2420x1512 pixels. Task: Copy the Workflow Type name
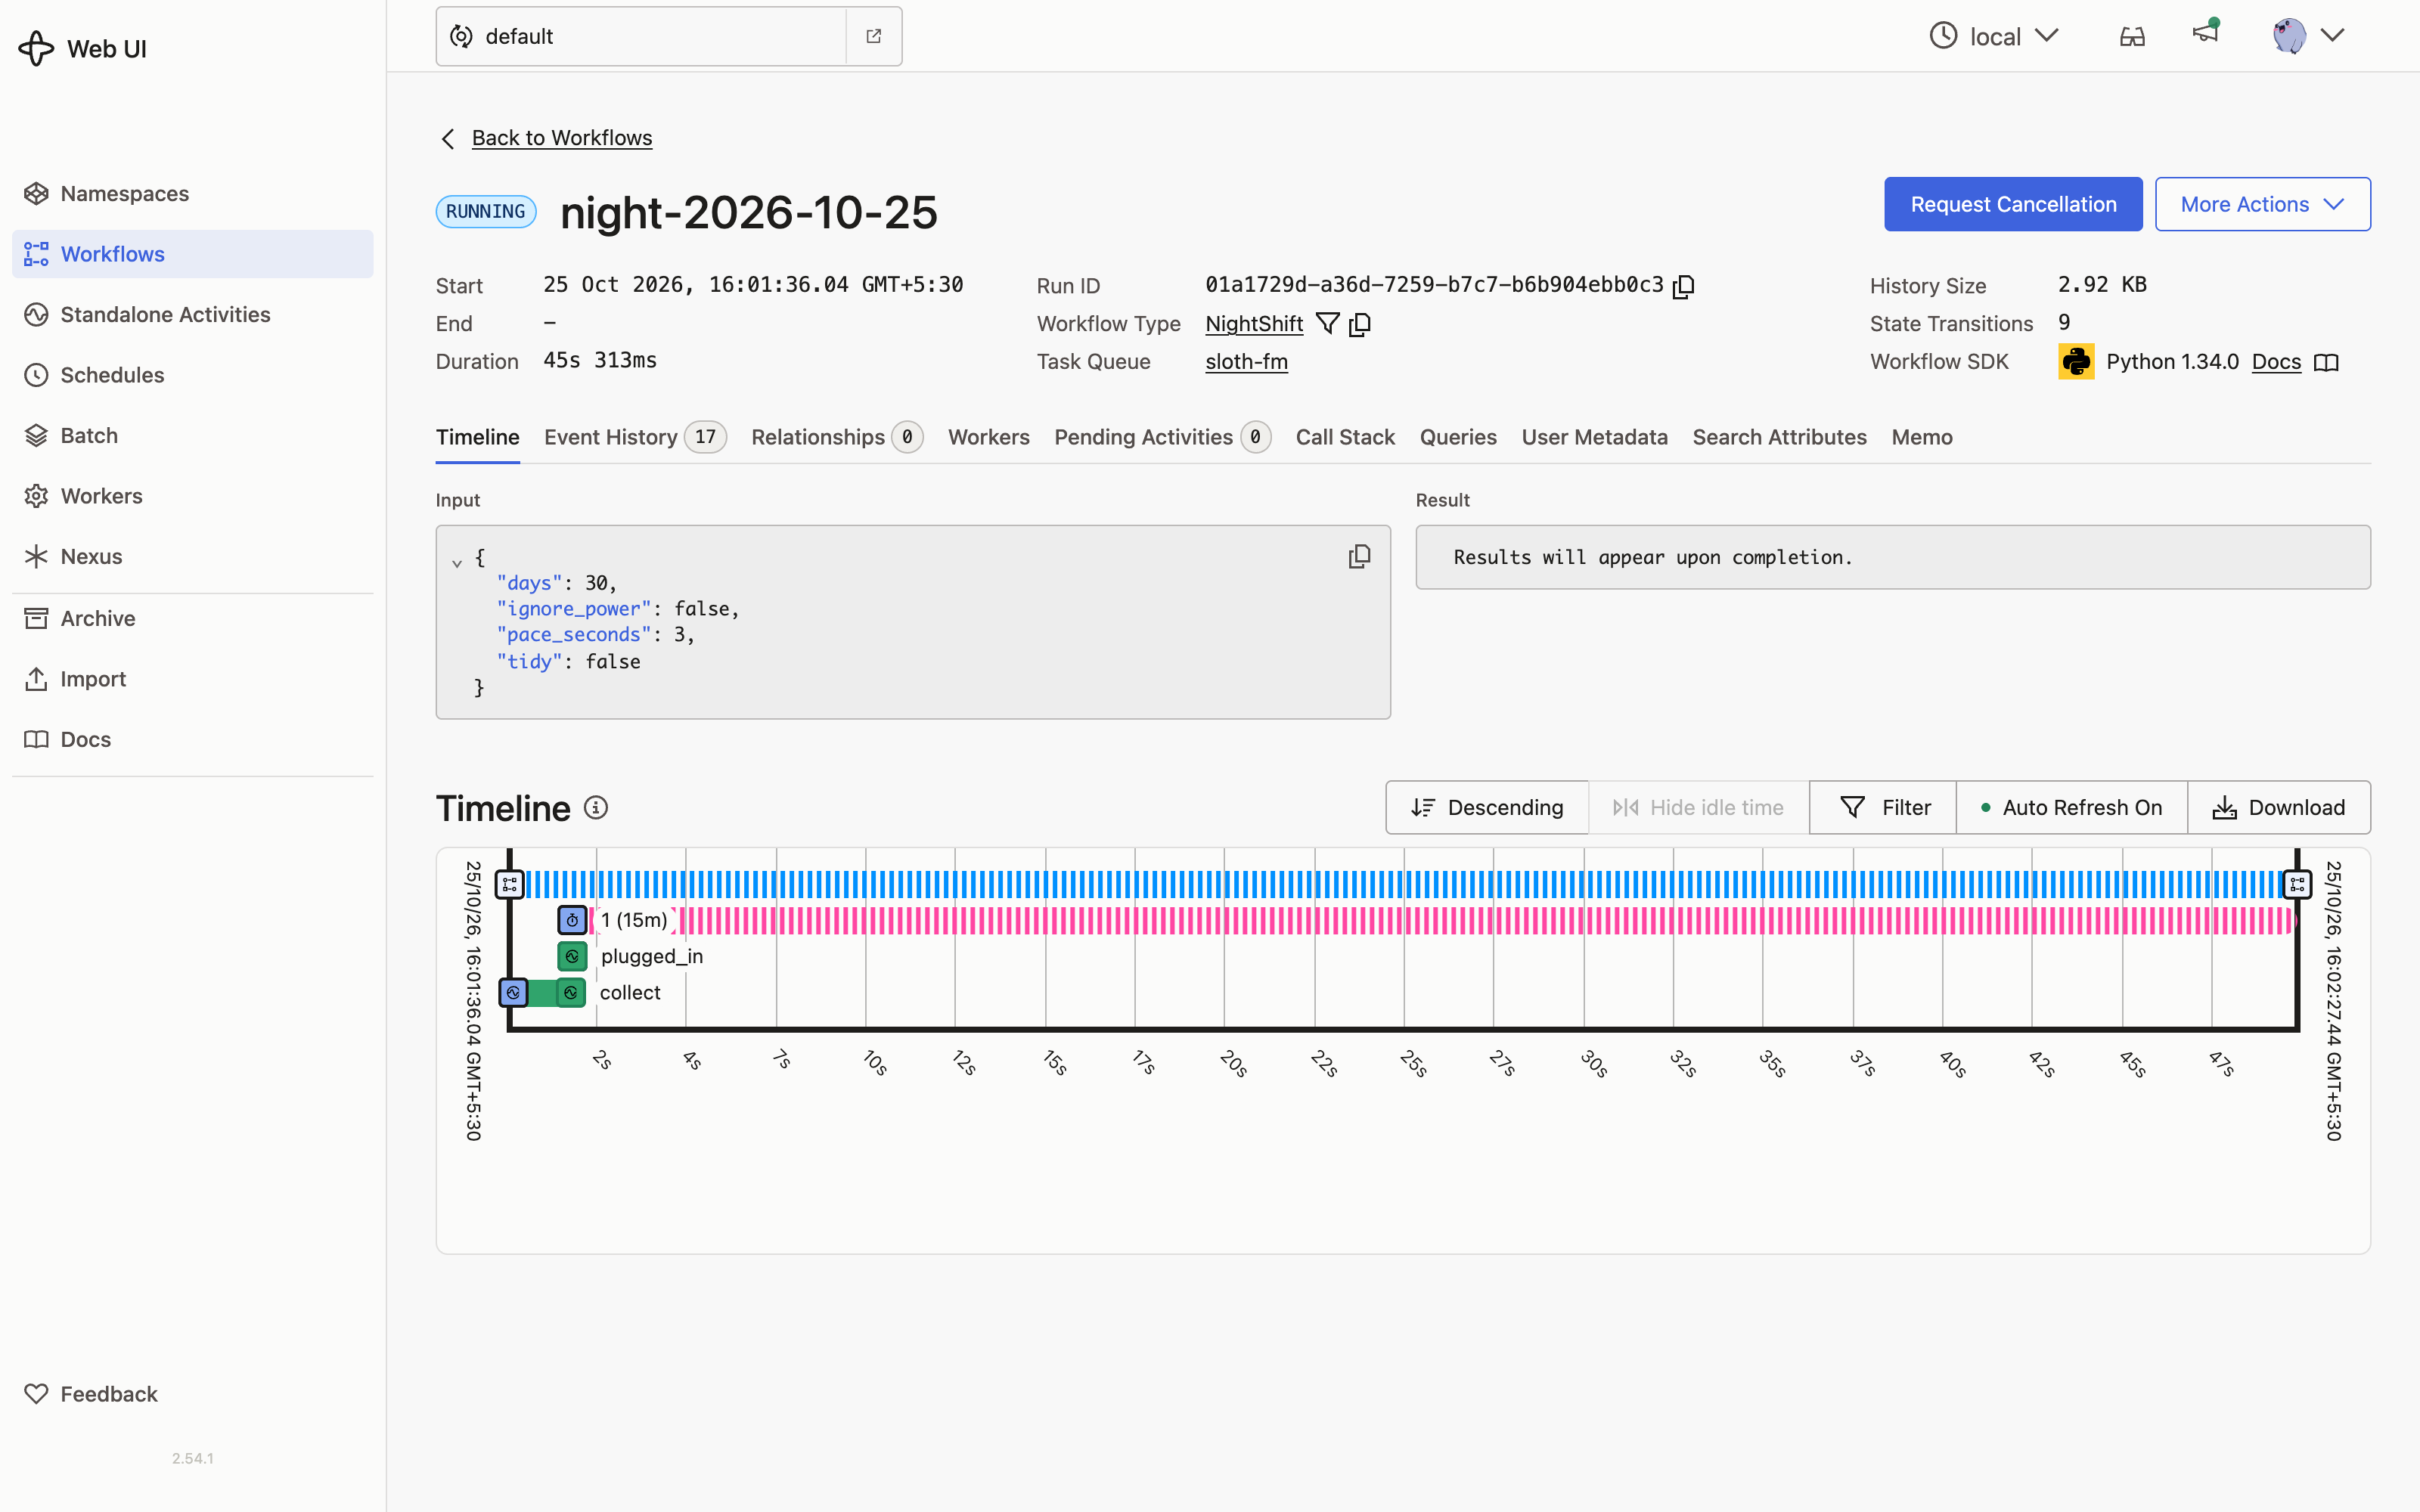pyautogui.click(x=1360, y=324)
